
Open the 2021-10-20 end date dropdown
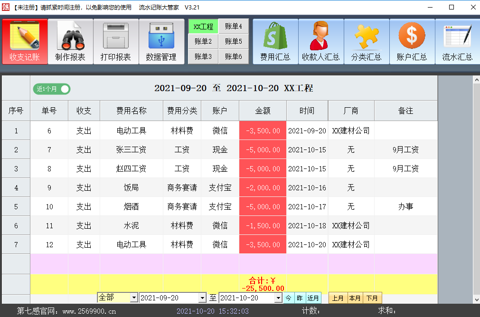tap(279, 297)
